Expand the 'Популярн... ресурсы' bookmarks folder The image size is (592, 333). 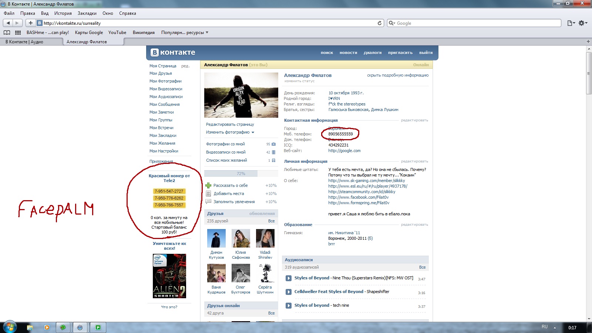(x=185, y=33)
